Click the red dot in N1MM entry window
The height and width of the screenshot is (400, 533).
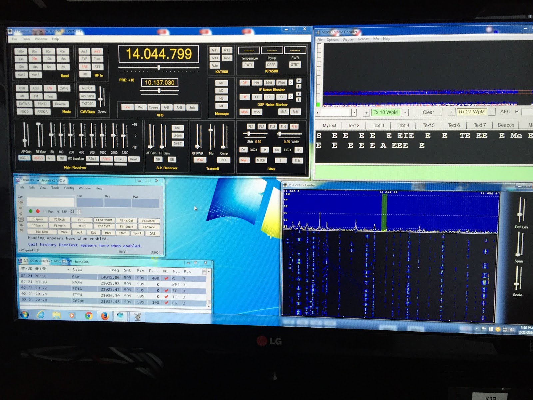pos(38,211)
